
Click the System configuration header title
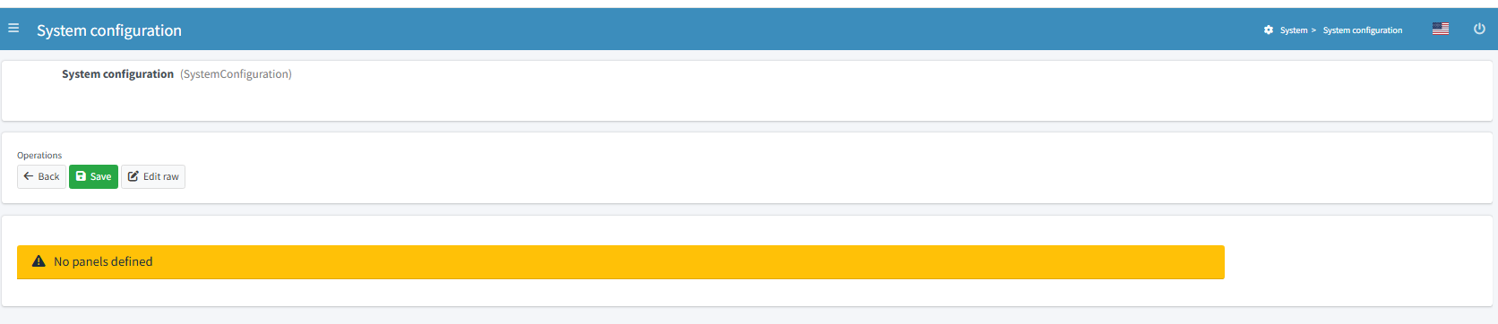coord(109,30)
